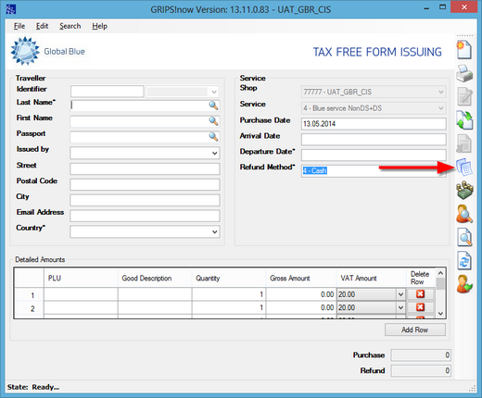482x398 pixels.
Task: Open VAT Amount dropdown in row 2
Action: 400,307
